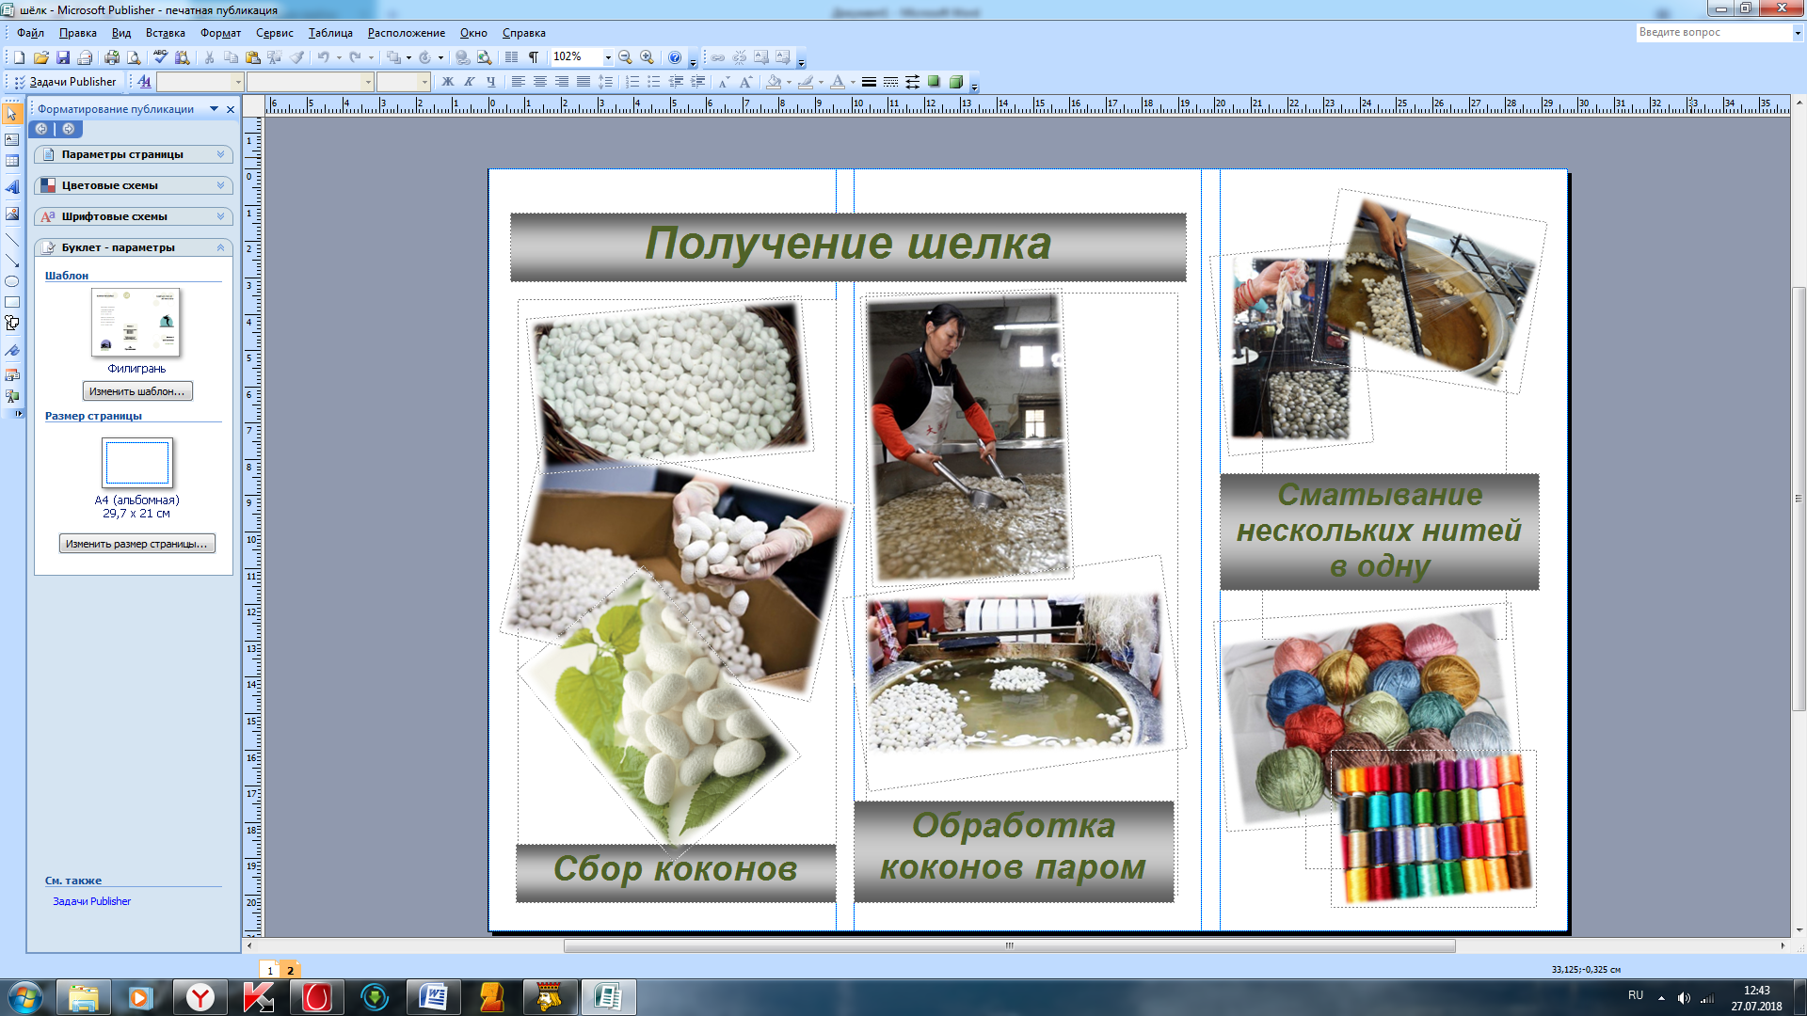Toggle Align Text Left

(518, 82)
